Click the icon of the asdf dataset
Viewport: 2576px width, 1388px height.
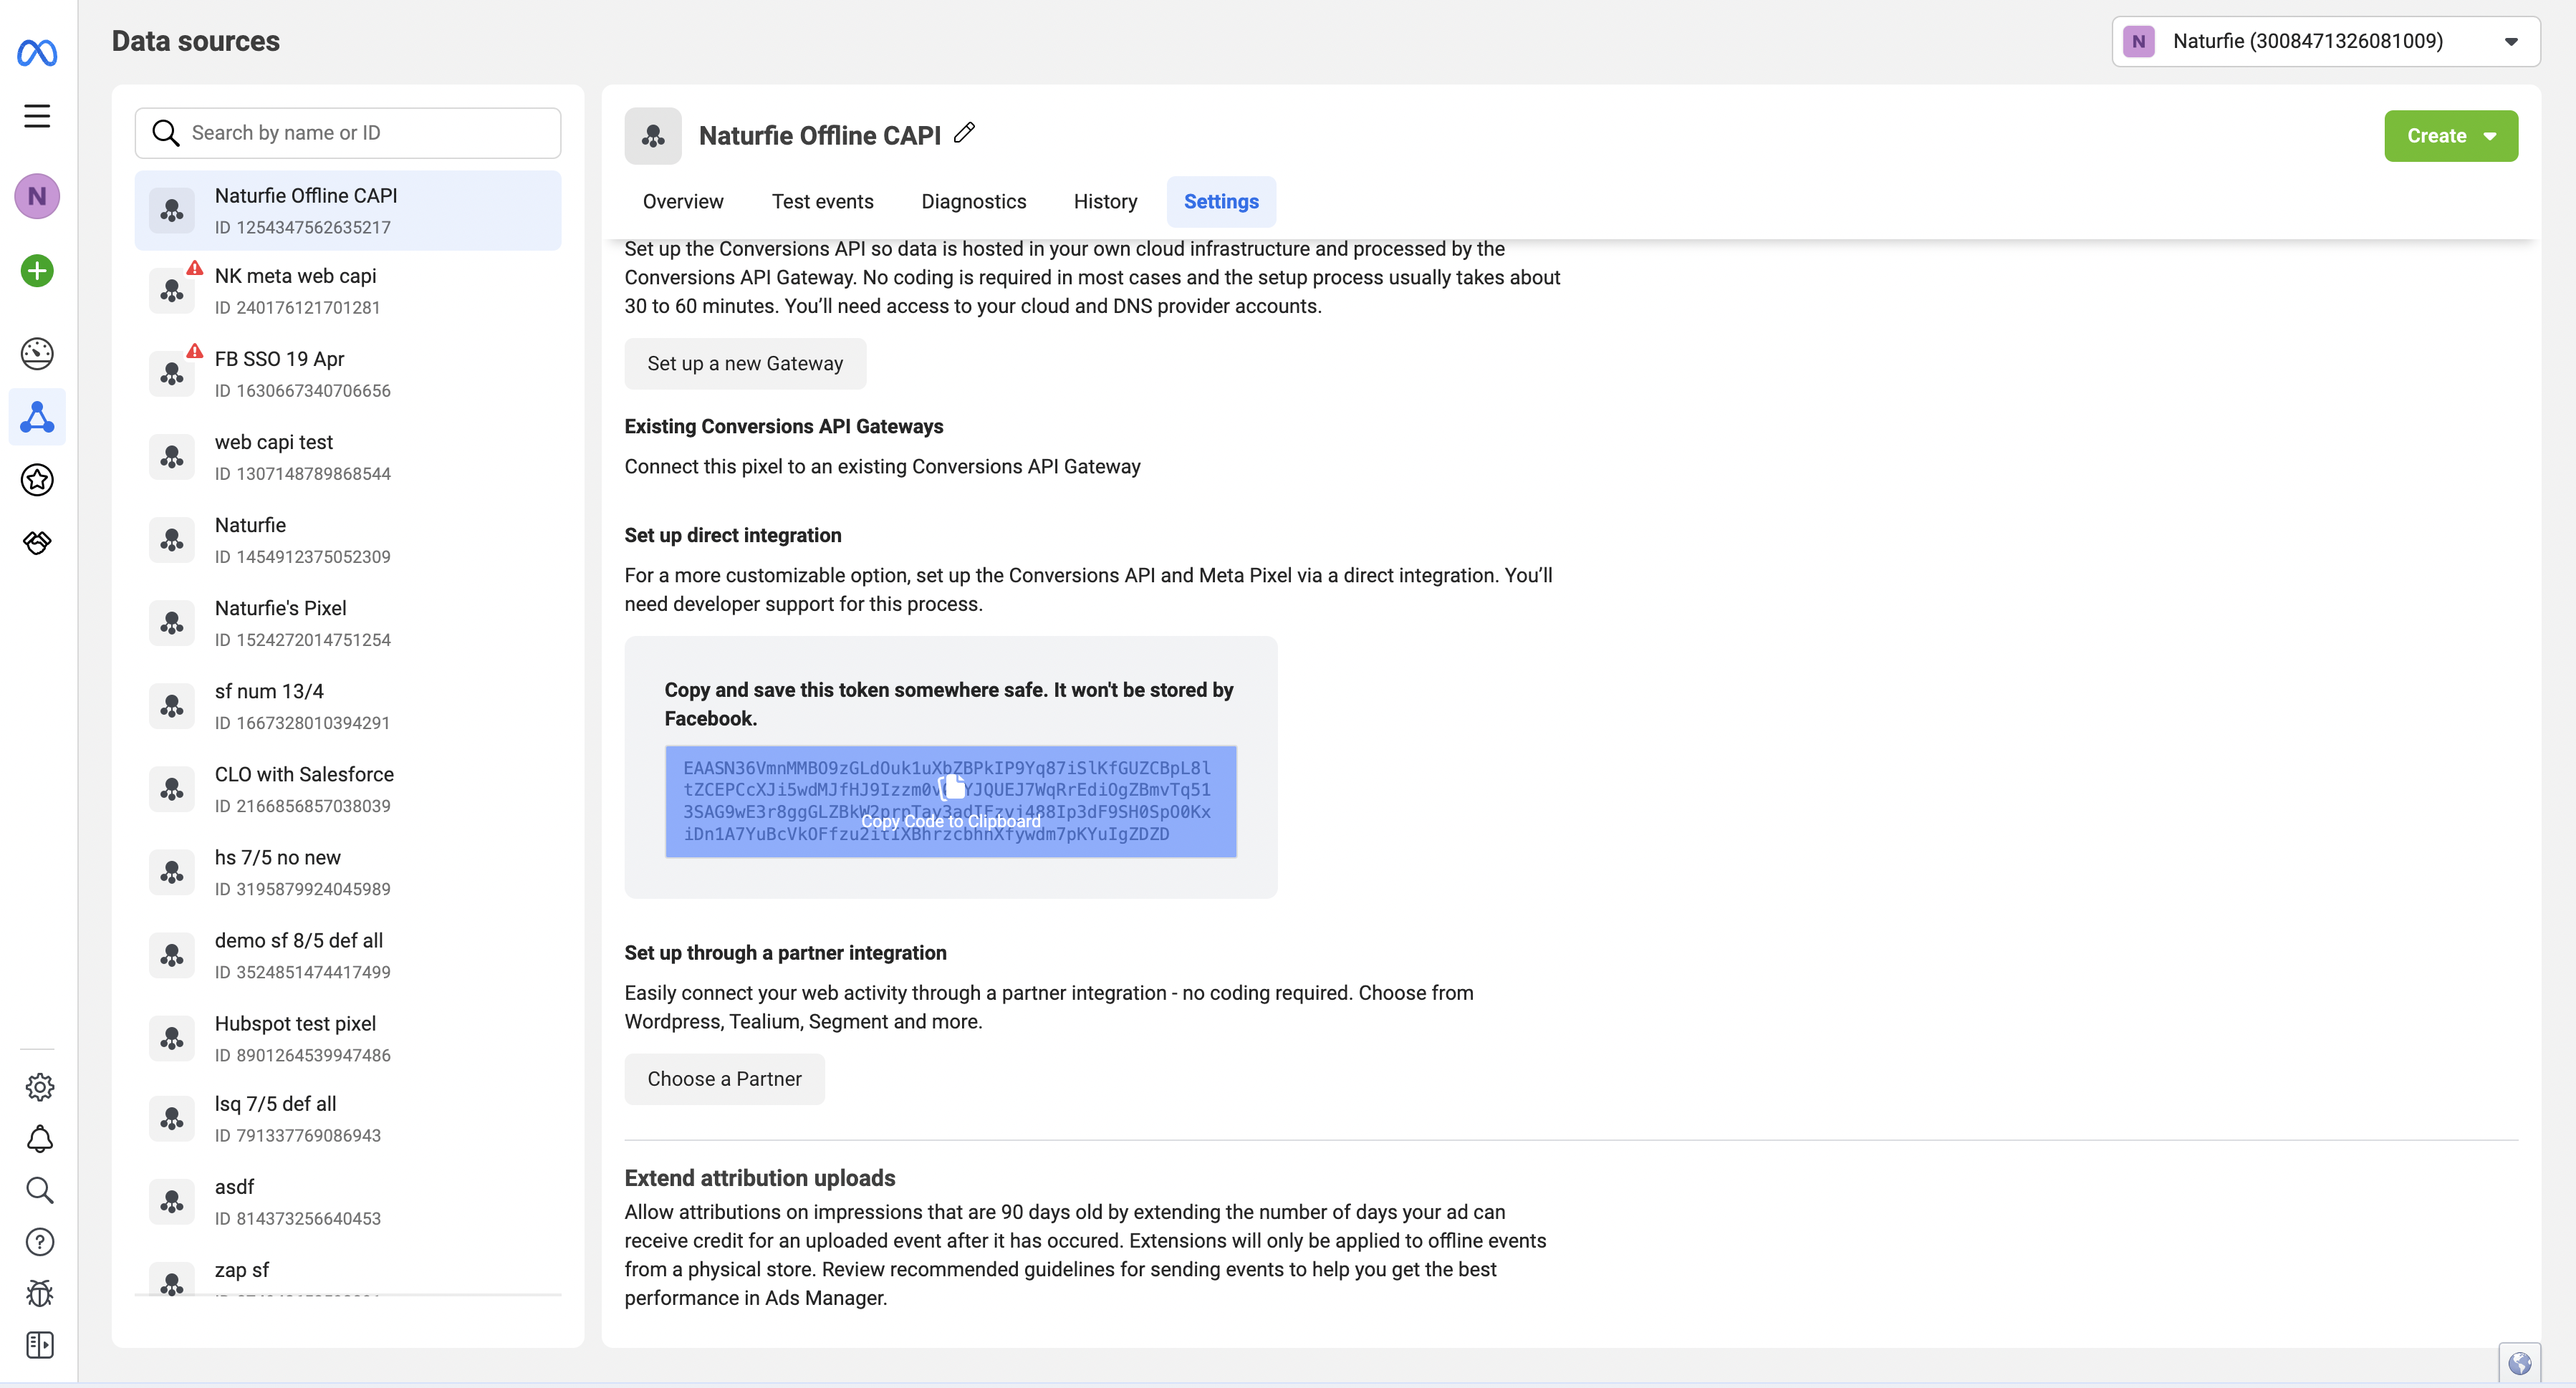[x=172, y=1202]
